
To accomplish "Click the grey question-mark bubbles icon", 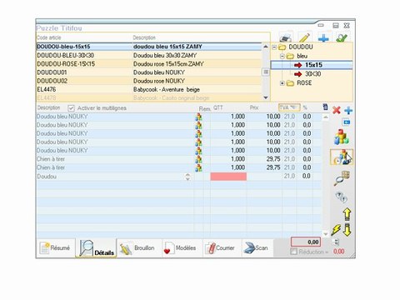I will pos(341,197).
